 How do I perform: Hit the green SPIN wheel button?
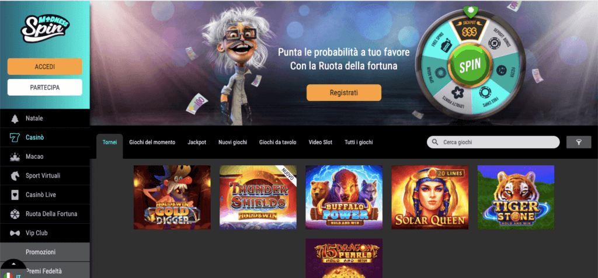pyautogui.click(x=470, y=66)
